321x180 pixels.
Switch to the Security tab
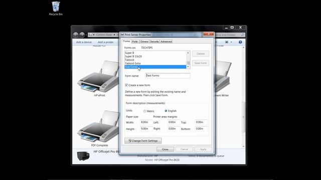[x=154, y=41]
